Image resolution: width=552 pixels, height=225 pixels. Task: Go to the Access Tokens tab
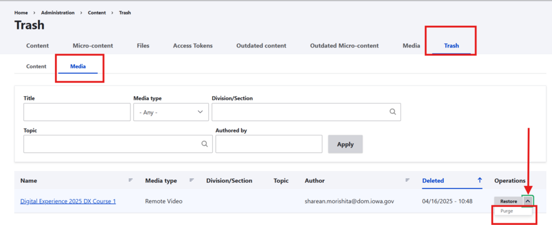(193, 46)
